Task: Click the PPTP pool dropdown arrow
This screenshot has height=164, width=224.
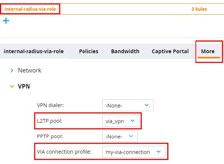Action: [131, 136]
